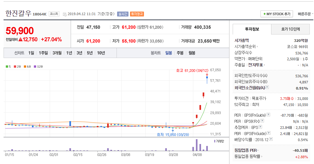Click the 거래량 value 400,335
This screenshot has height=164, width=314.
point(202,27)
